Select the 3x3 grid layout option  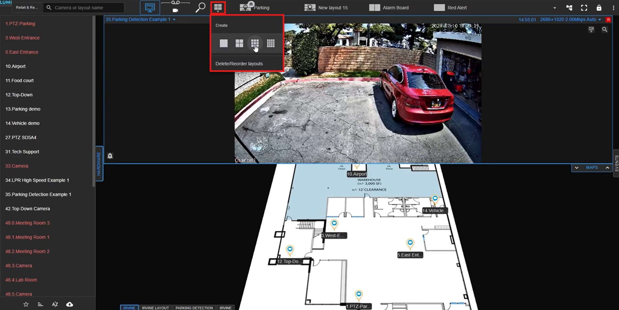[x=255, y=43]
